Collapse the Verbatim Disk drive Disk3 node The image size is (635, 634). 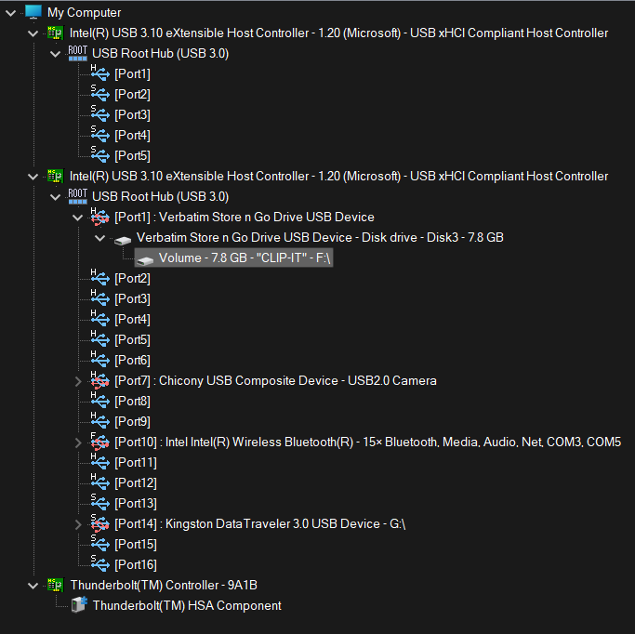click(x=99, y=238)
